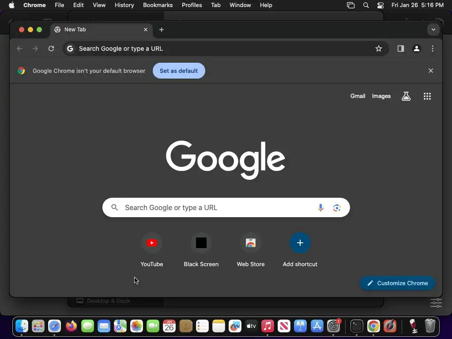Open FaceTime from the Dock
Viewport: 452px width, 339px height.
tap(153, 326)
